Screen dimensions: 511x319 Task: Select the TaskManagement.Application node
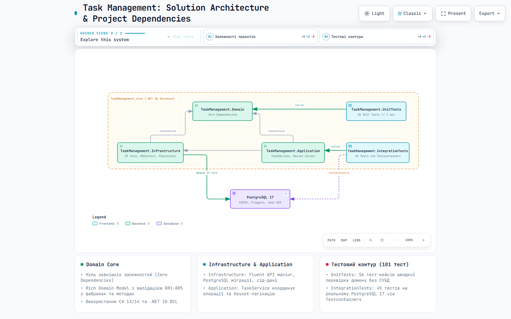click(293, 153)
